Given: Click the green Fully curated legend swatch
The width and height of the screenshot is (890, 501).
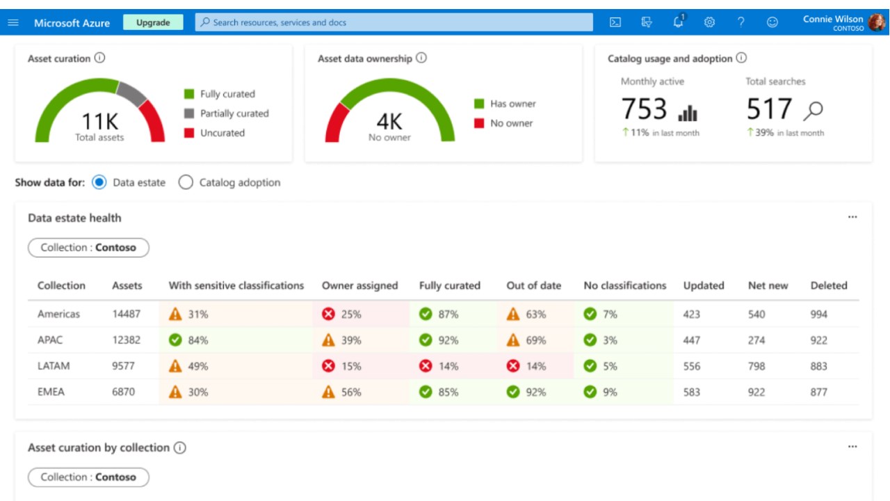Looking at the screenshot, I should [189, 94].
